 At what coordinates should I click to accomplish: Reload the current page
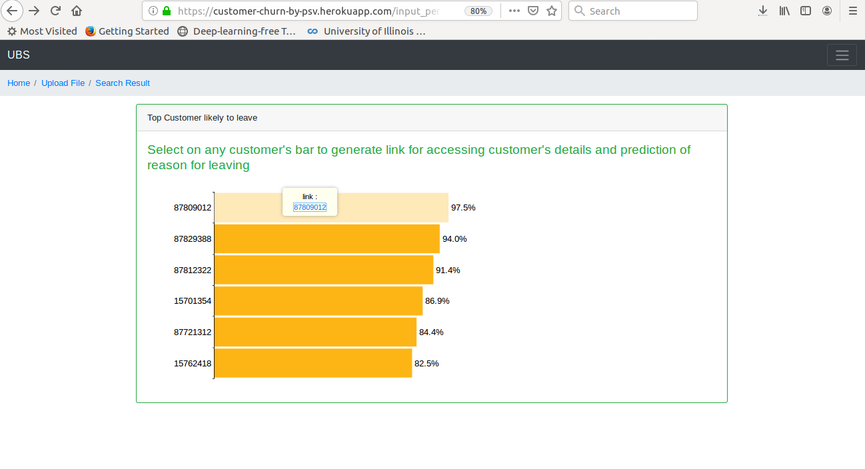click(55, 11)
